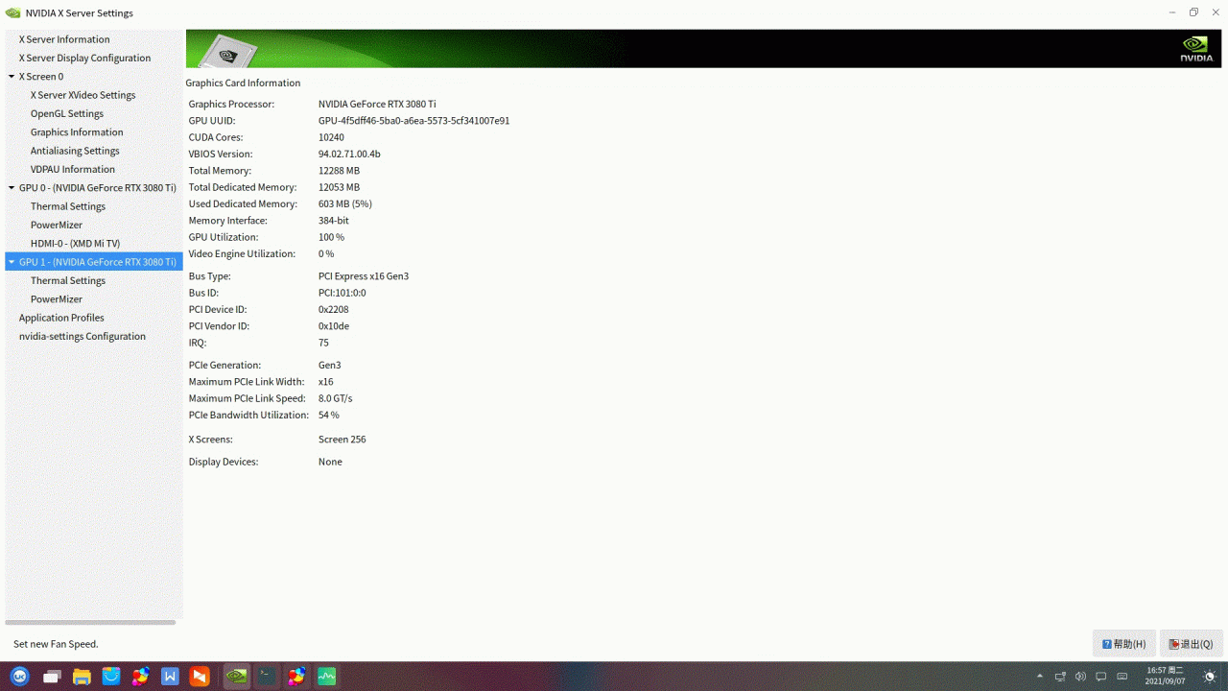Open Application Profiles
This screenshot has width=1228, height=691.
[61, 318]
